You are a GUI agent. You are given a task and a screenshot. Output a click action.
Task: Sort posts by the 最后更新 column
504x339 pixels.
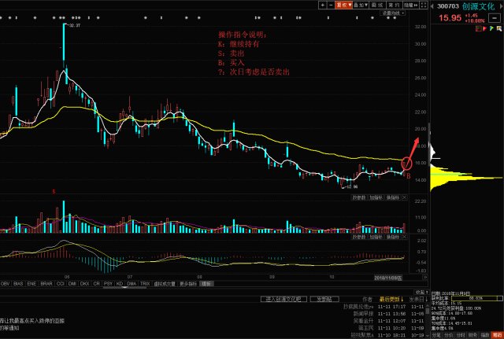[x=390, y=299]
